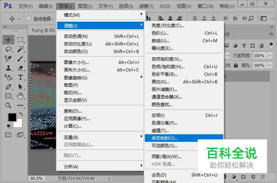Open the status bar info arrow

tap(109, 179)
